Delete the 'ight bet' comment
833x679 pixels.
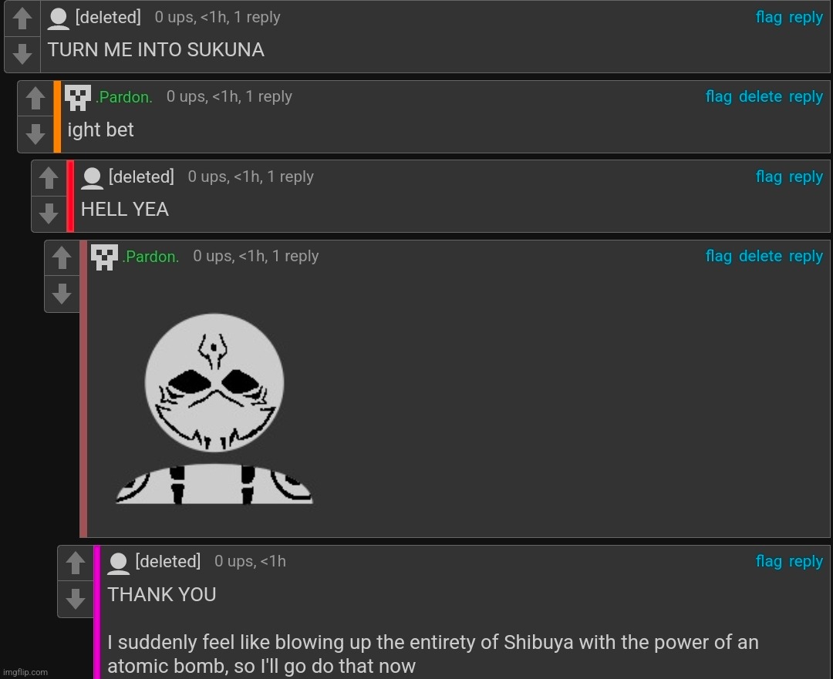pyautogui.click(x=760, y=96)
